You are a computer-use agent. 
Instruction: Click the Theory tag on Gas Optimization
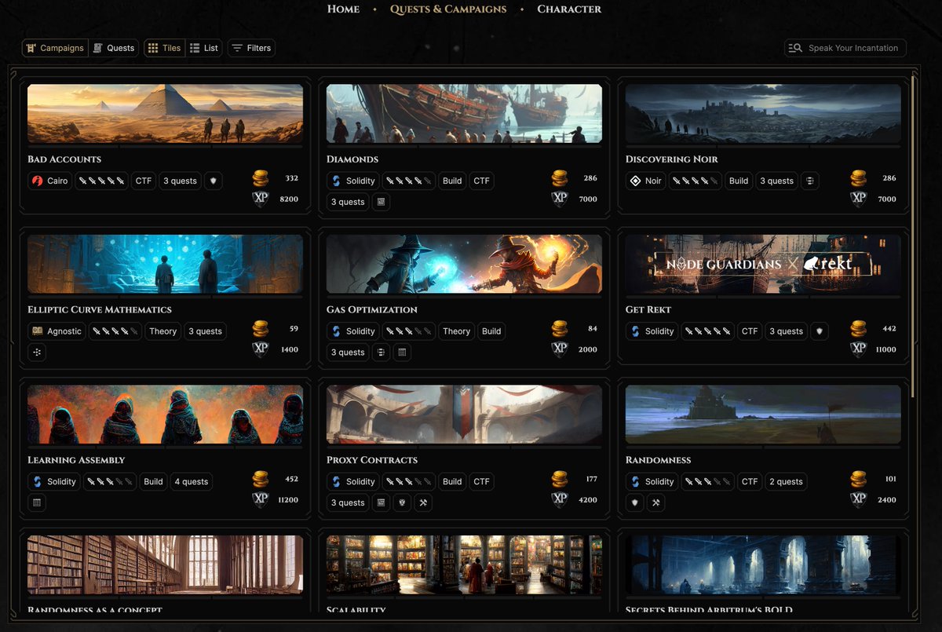tap(456, 331)
